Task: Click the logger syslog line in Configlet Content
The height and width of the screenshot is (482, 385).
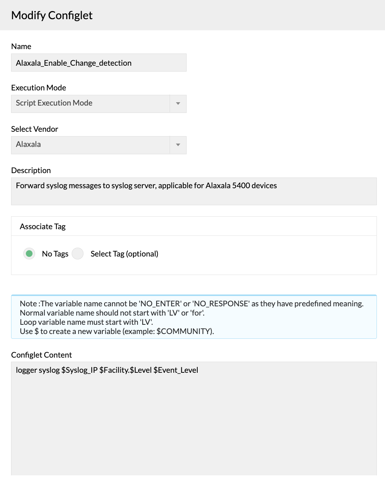Action: coord(107,370)
